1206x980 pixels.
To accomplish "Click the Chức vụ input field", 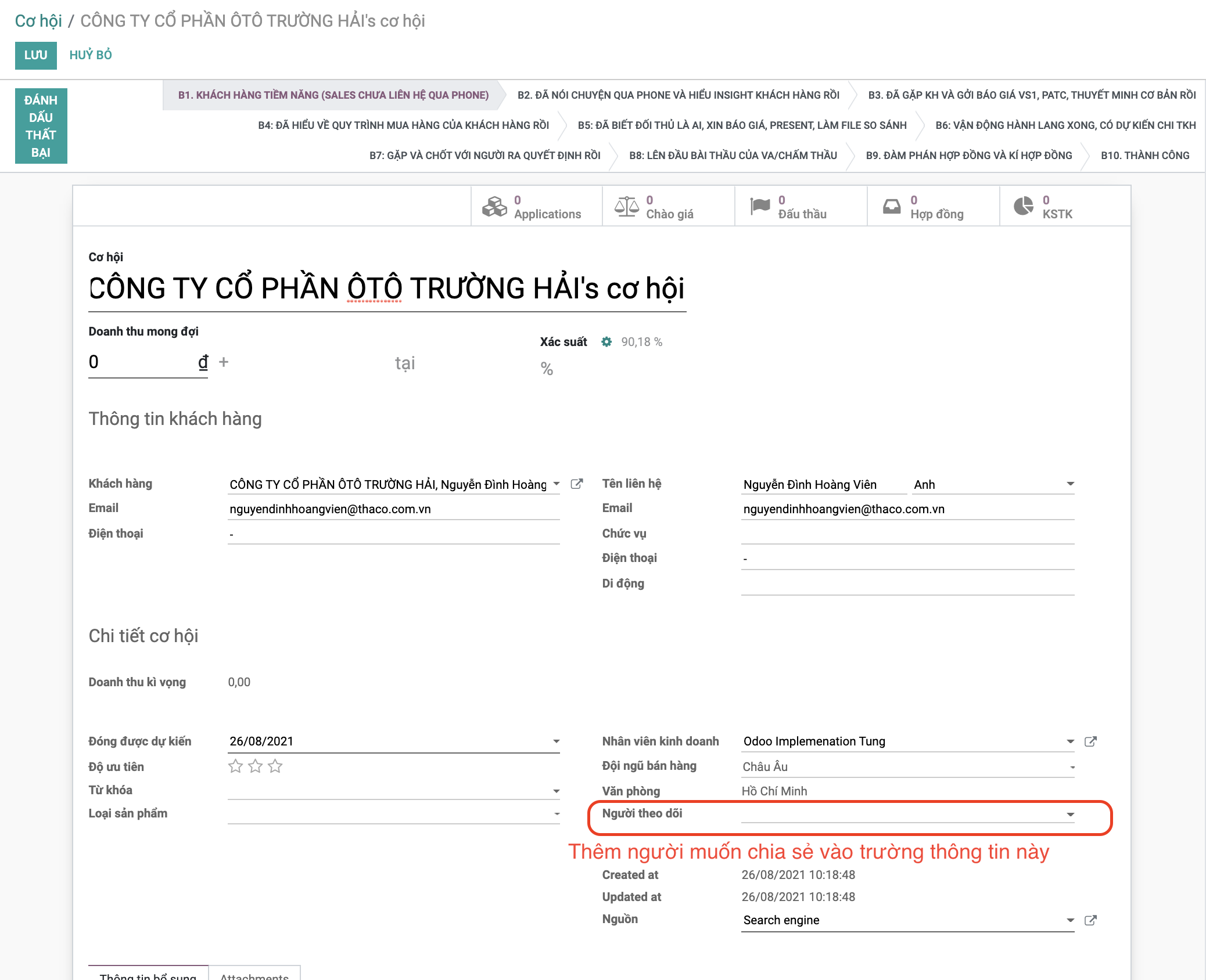I will coord(907,534).
